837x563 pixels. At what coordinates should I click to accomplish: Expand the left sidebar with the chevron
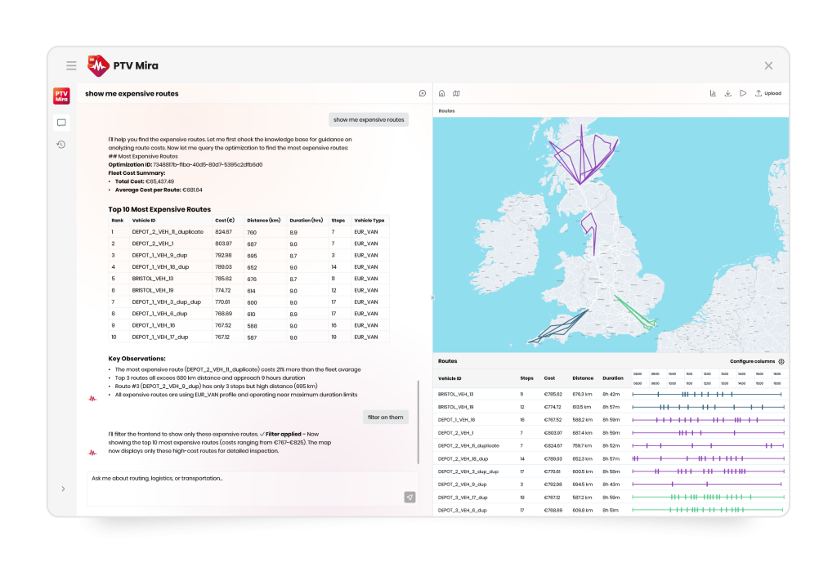(x=63, y=489)
